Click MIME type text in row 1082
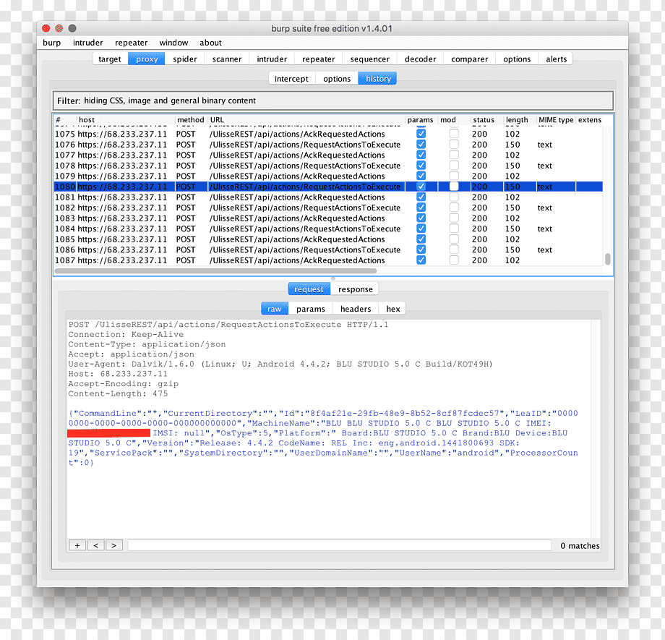665x640 pixels. tap(544, 208)
